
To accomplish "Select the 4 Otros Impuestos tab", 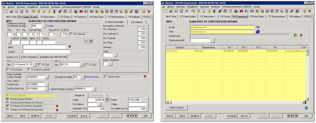I will pyautogui.click(x=29, y=57).
